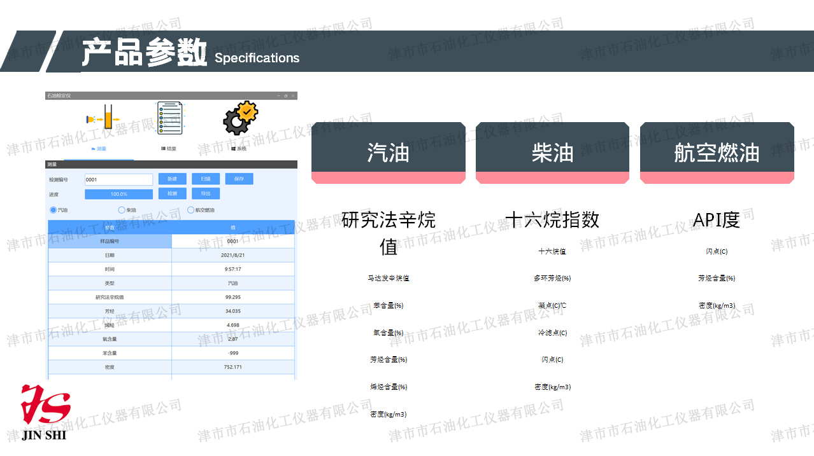Save with the 保存 button

tap(239, 179)
